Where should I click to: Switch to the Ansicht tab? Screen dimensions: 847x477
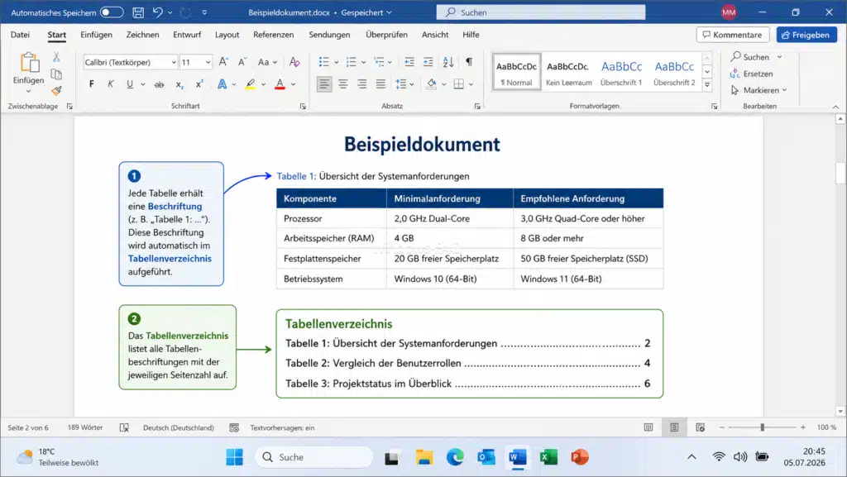435,35
